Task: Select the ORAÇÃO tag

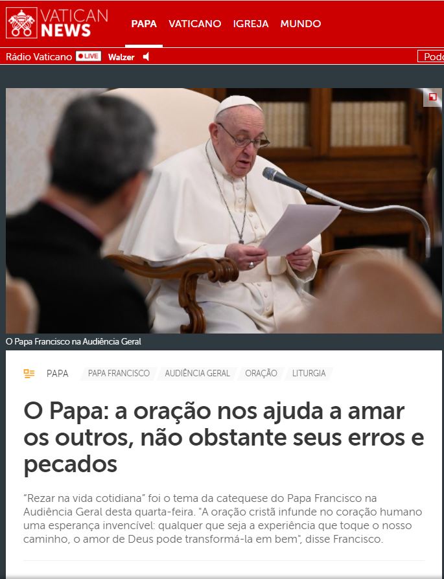Action: (261, 373)
